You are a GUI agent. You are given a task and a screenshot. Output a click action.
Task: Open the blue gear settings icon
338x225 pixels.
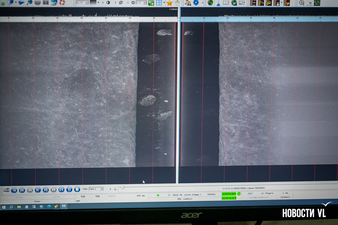[x=196, y=3]
